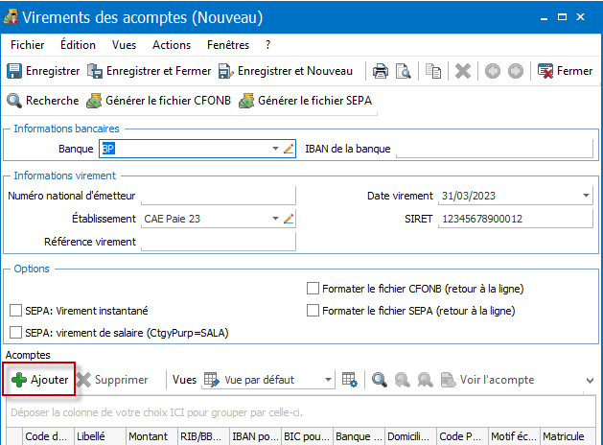Click Voir l'acompte button

(488, 380)
